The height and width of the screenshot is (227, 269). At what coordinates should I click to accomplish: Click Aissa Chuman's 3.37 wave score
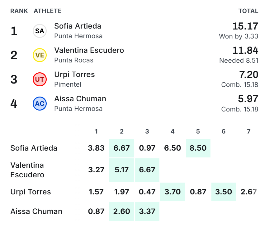tap(147, 211)
